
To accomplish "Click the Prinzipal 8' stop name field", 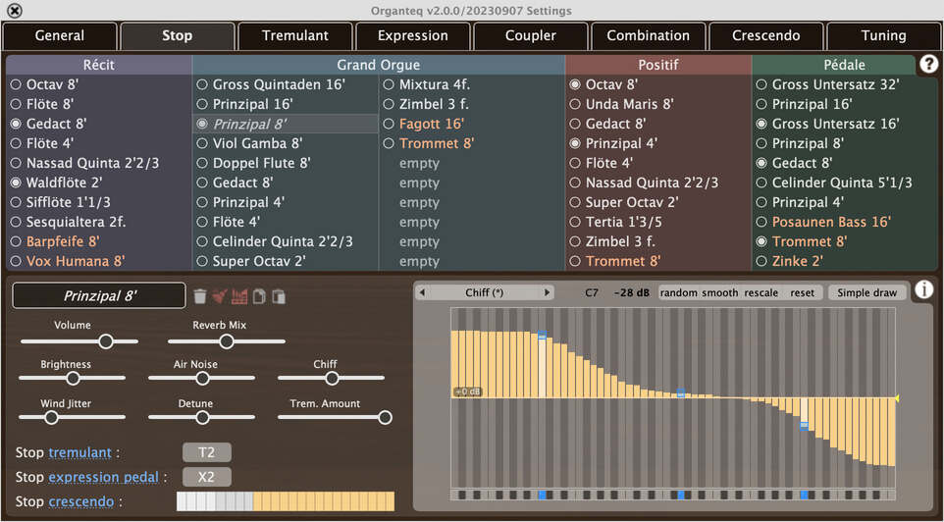I will (99, 295).
